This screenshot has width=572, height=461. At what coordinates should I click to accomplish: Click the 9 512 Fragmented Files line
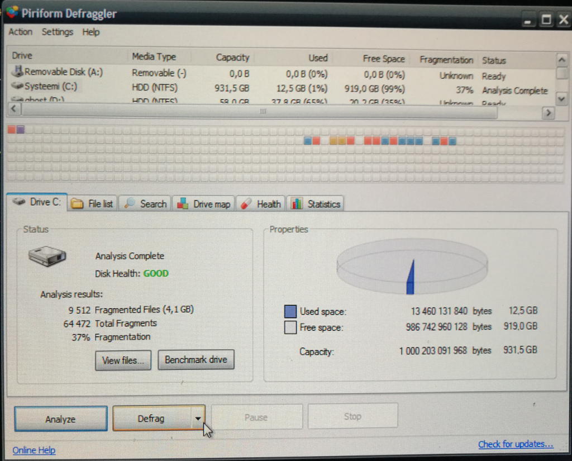pyautogui.click(x=131, y=310)
